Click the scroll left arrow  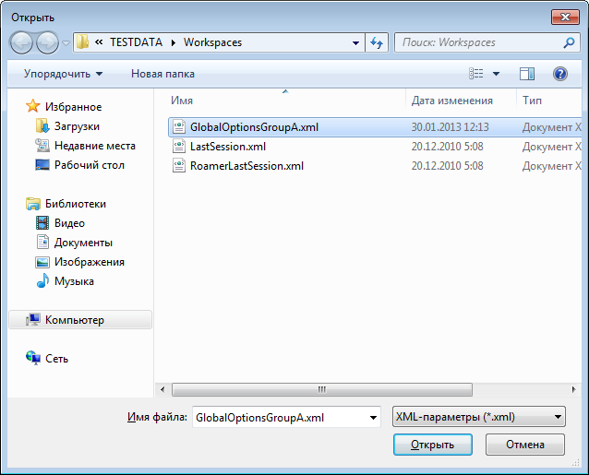click(162, 389)
